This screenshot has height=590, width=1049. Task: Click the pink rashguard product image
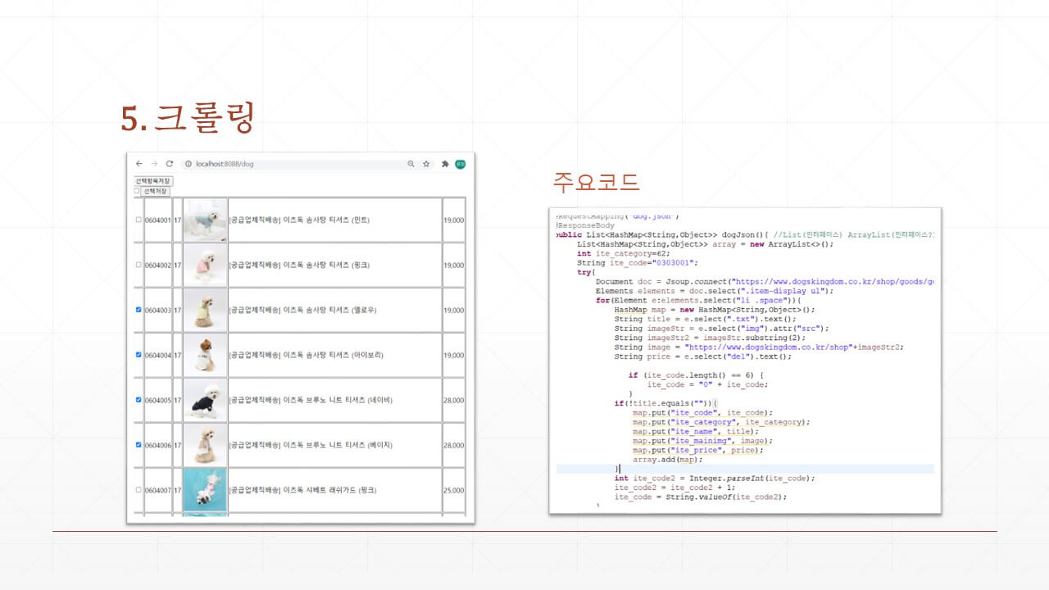point(205,490)
